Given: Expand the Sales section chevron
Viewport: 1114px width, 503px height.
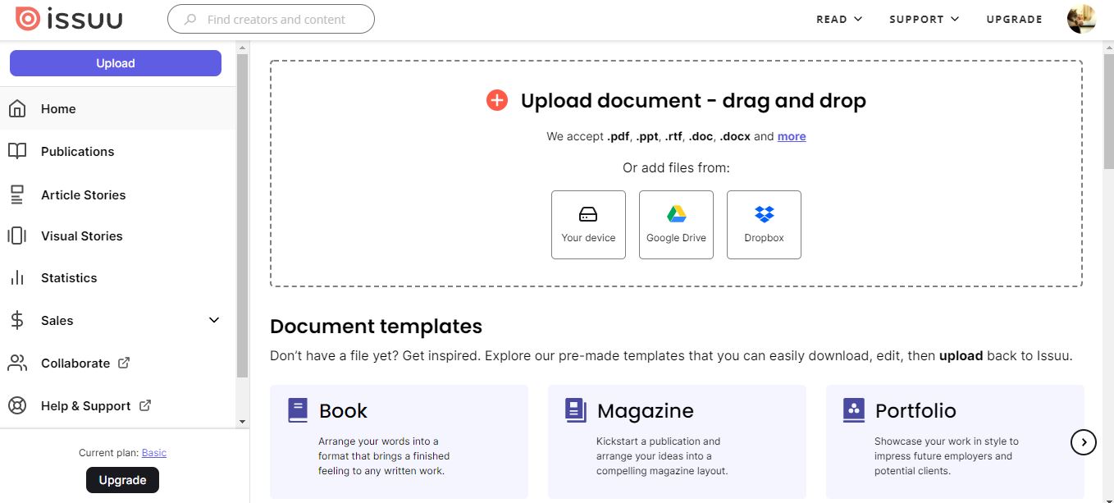Looking at the screenshot, I should tap(213, 320).
